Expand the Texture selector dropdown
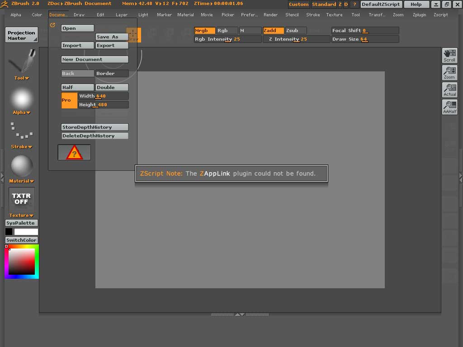This screenshot has height=347, width=463. (x=22, y=216)
